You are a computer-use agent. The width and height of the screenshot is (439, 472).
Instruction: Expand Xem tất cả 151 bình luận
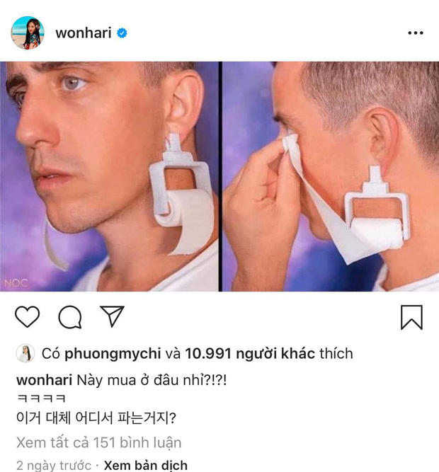click(99, 442)
